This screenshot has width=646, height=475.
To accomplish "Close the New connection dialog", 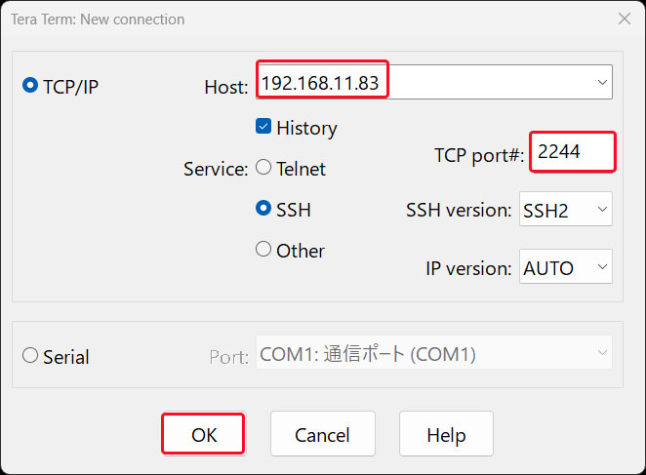I will (625, 19).
